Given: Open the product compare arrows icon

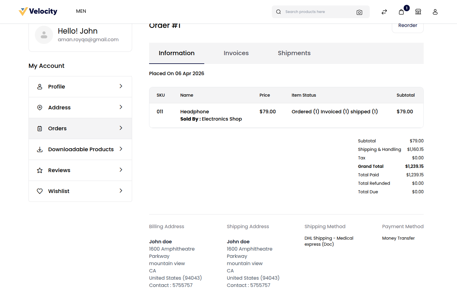Looking at the screenshot, I should [x=384, y=12].
